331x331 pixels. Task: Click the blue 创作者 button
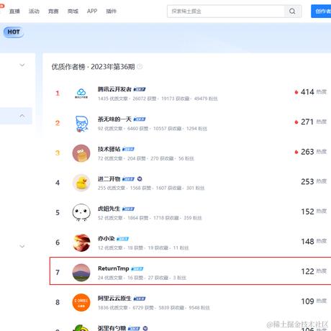click(321, 12)
